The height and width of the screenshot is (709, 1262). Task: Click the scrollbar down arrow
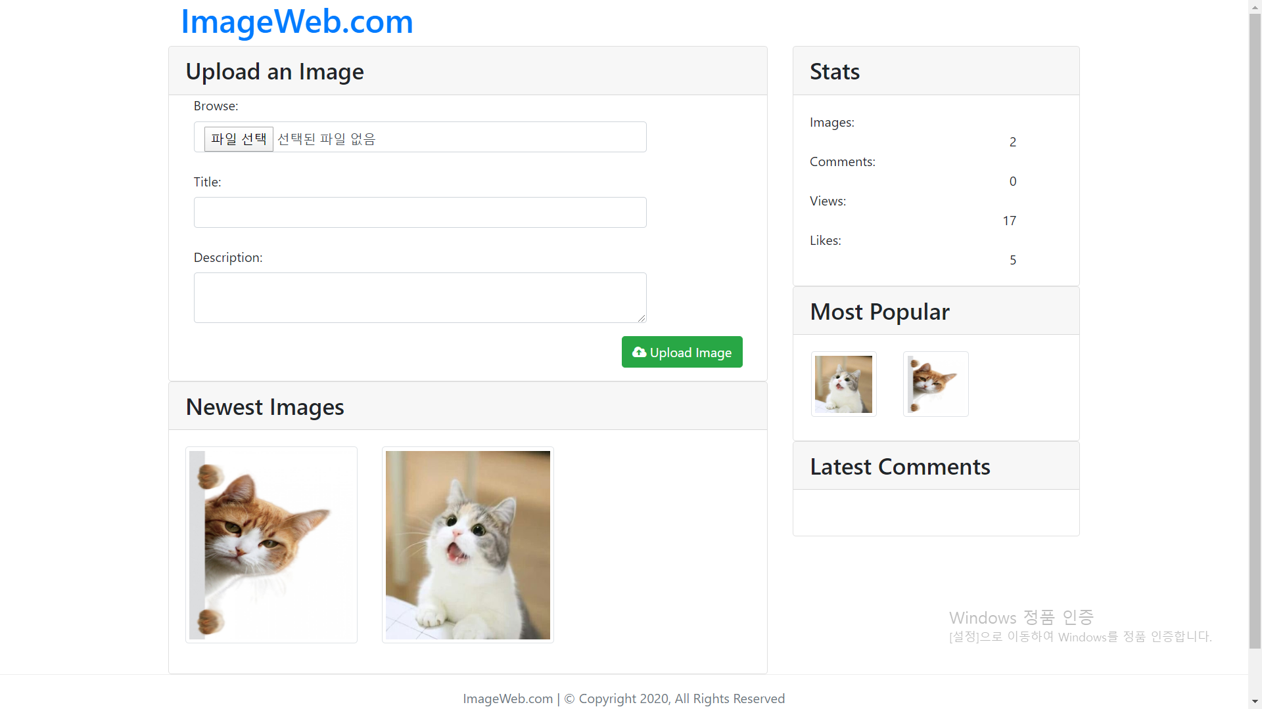pos(1255,702)
